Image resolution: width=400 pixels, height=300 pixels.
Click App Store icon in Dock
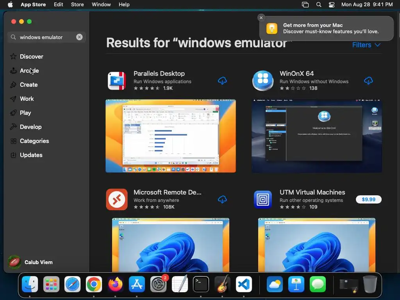pos(137,284)
